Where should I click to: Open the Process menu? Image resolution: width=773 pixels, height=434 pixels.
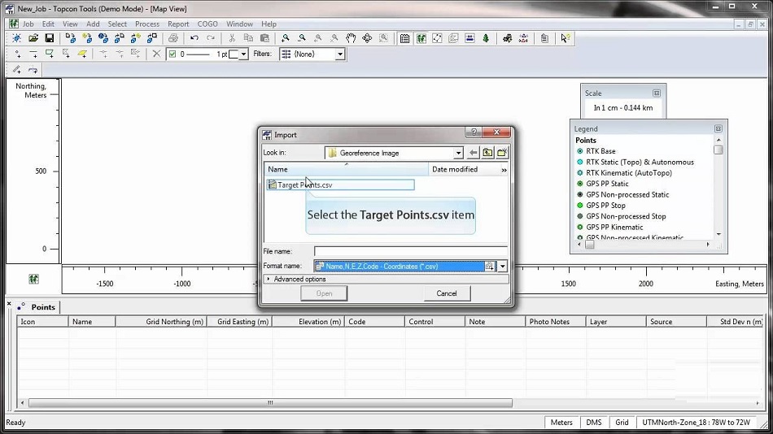click(147, 24)
